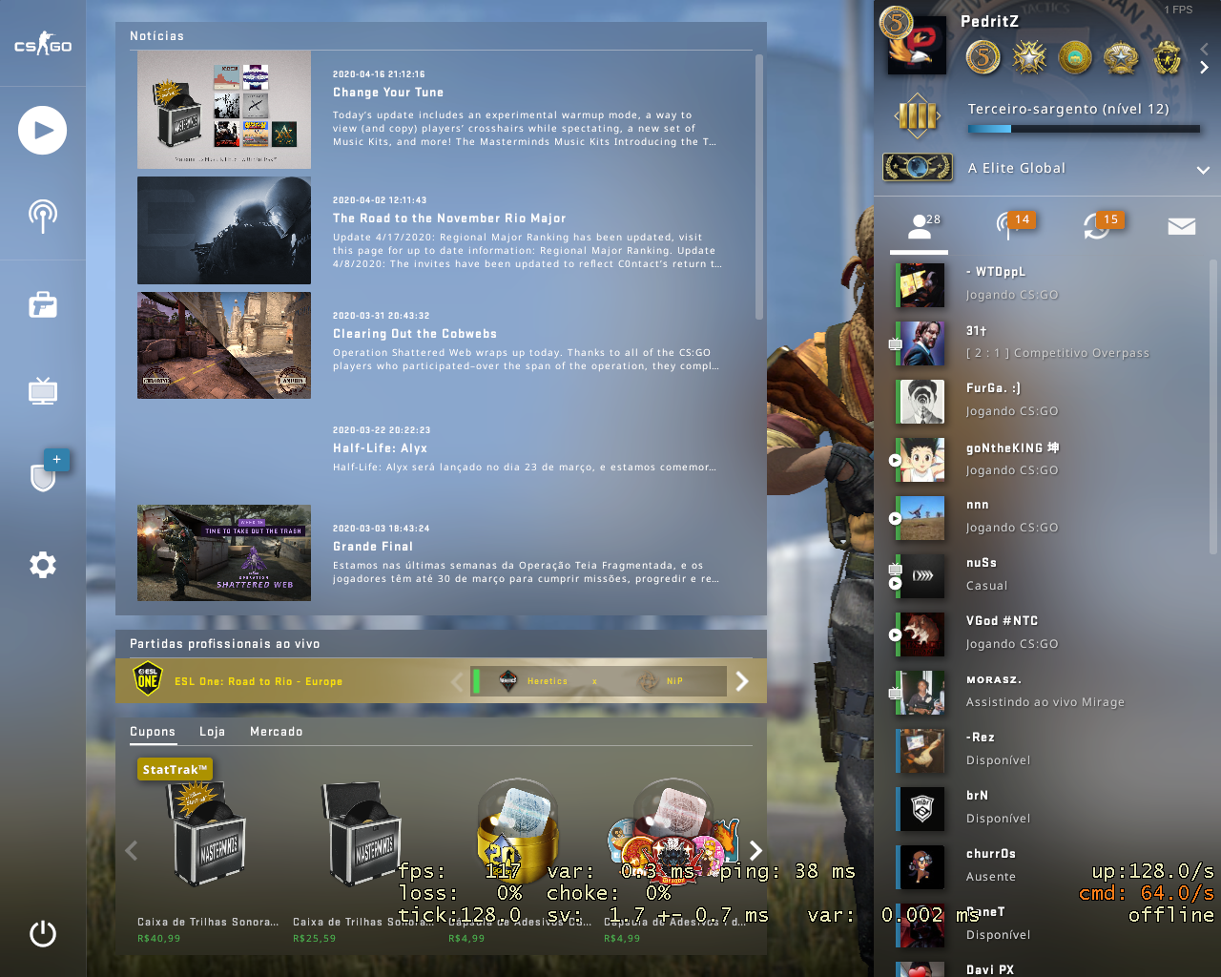1221x977 pixels.
Task: Click the watch icon beside VGod #NTC
Action: pyautogui.click(x=895, y=634)
